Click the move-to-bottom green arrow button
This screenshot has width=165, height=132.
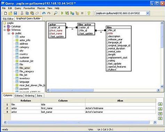[160, 118]
